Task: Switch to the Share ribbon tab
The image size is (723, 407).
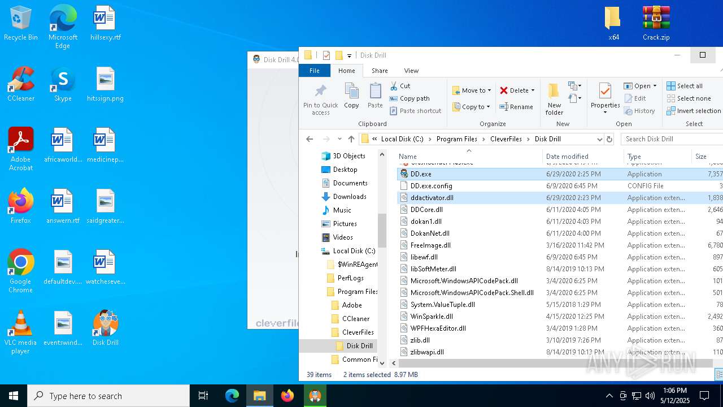Action: point(380,71)
